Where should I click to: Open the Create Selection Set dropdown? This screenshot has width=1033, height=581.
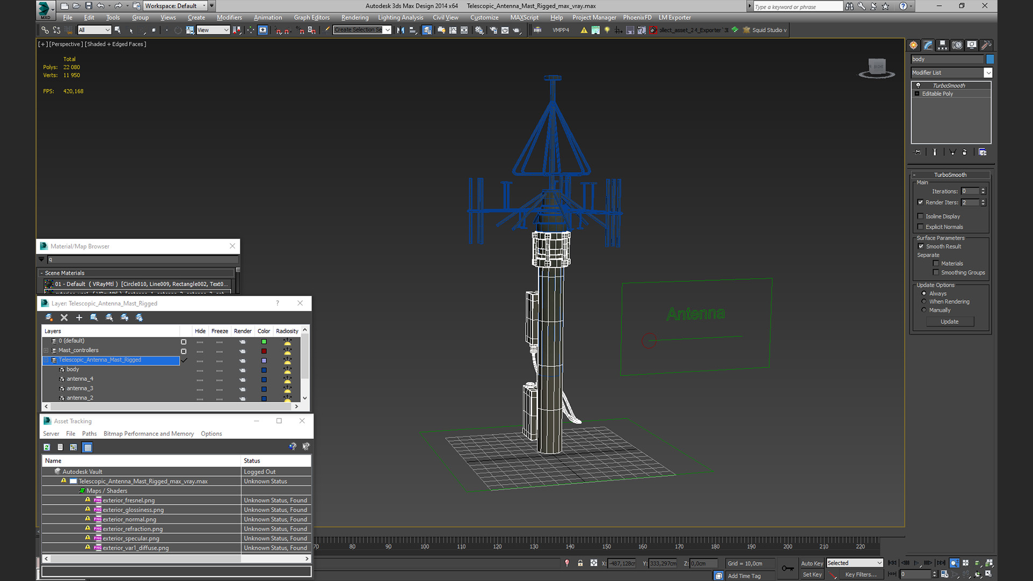click(362, 30)
